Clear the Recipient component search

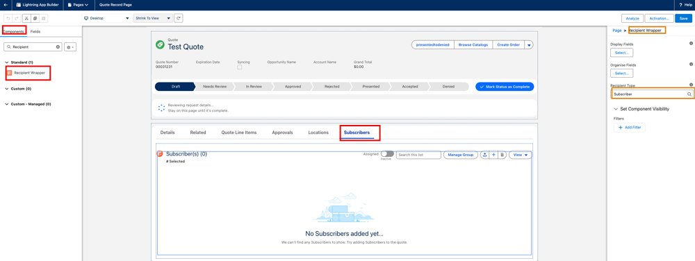point(58,47)
